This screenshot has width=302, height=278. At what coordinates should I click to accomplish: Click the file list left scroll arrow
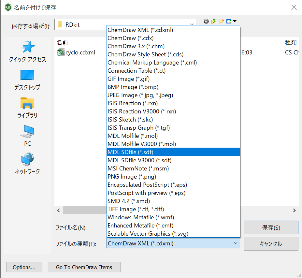(59, 211)
